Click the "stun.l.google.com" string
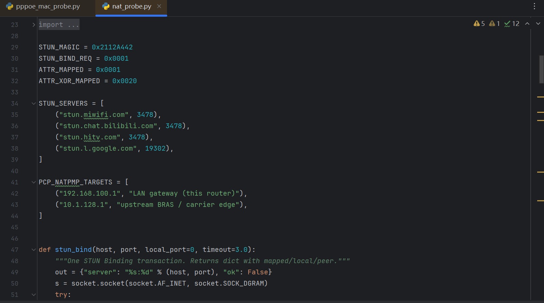Image resolution: width=544 pixels, height=303 pixels. click(98, 148)
